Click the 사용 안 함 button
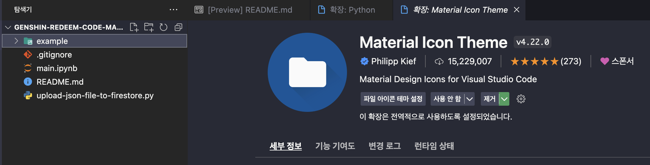650x165 pixels. point(447,99)
